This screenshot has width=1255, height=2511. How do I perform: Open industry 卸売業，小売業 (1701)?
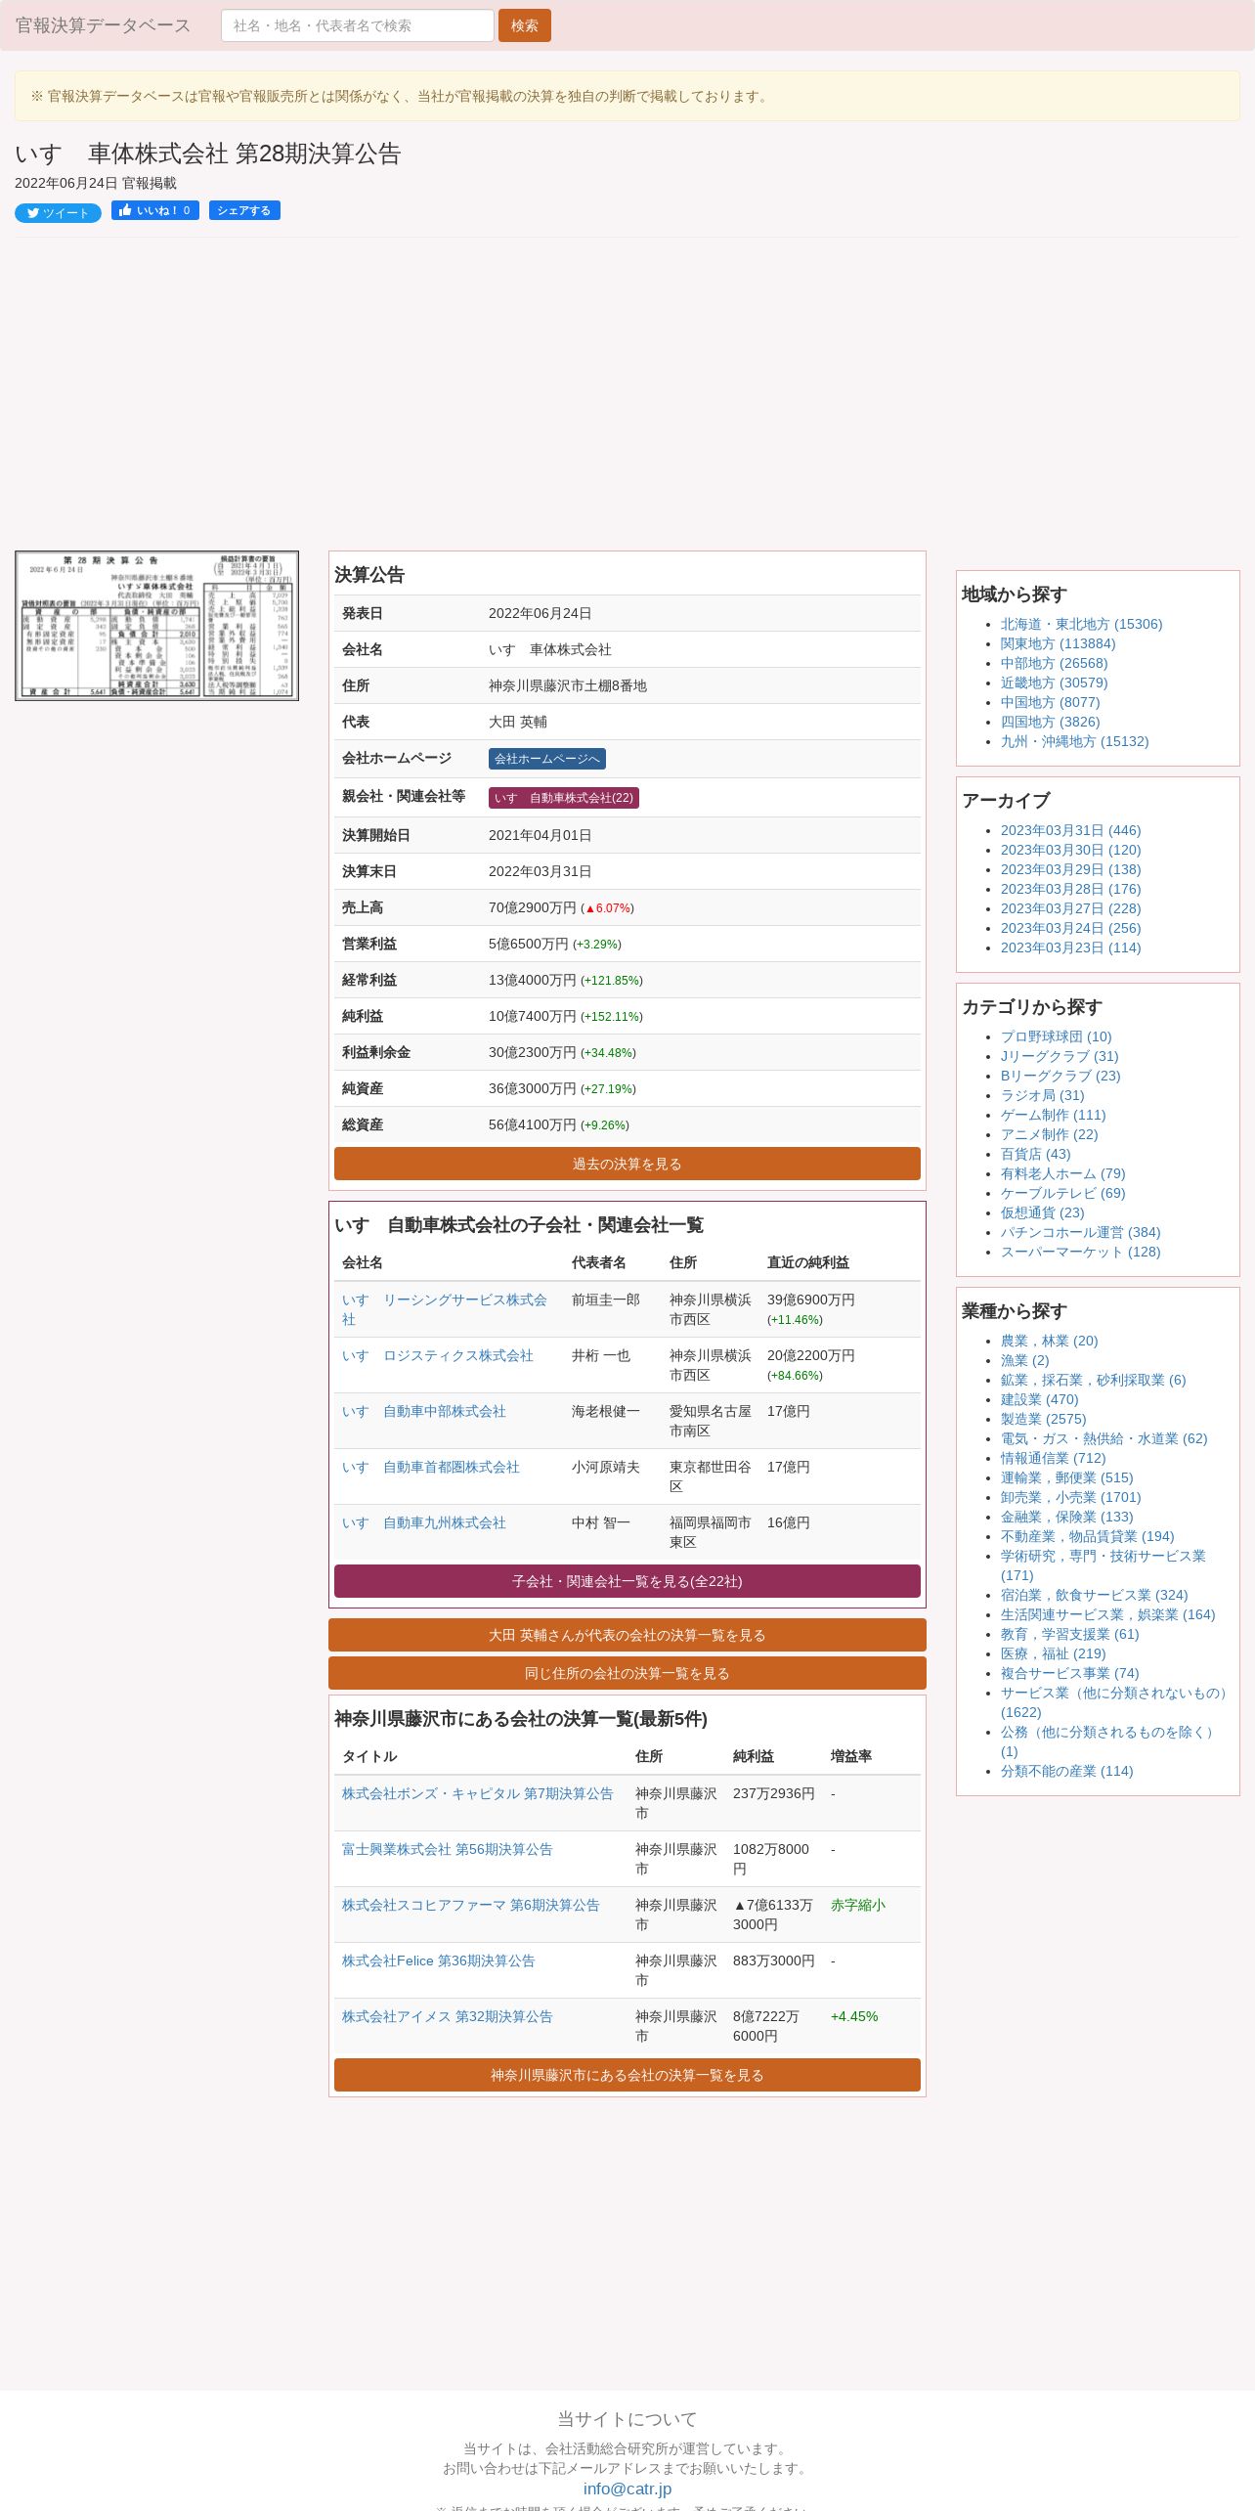tap(1070, 1497)
